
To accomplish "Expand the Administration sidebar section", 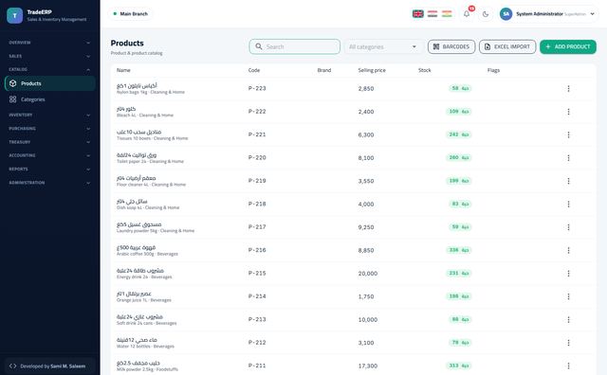I will pyautogui.click(x=49, y=183).
